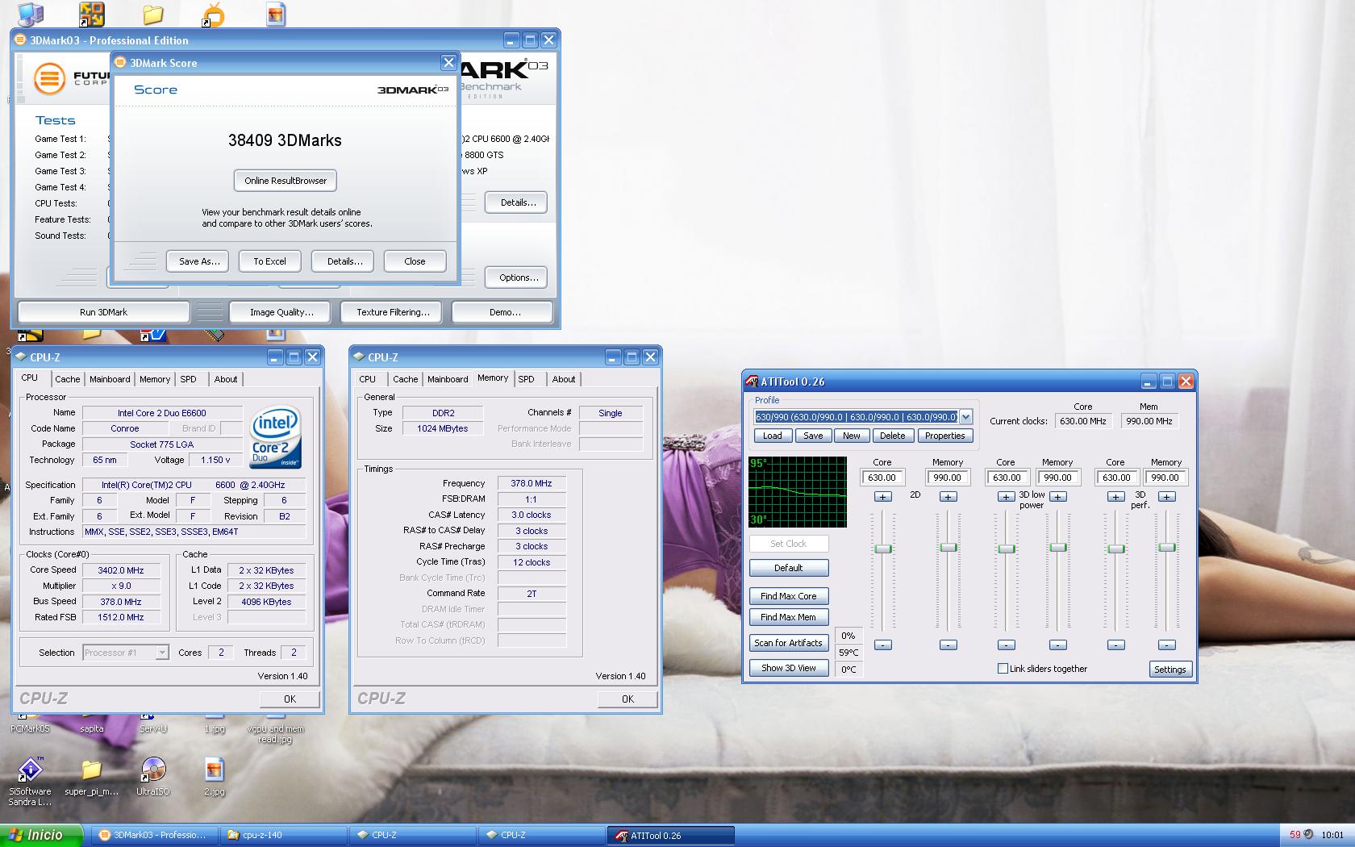Open the yellow folder desktop icon

(x=152, y=15)
